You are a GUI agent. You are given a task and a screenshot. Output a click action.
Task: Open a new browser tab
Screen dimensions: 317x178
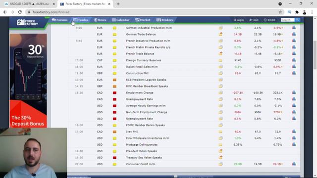pyautogui.click(x=118, y=4)
